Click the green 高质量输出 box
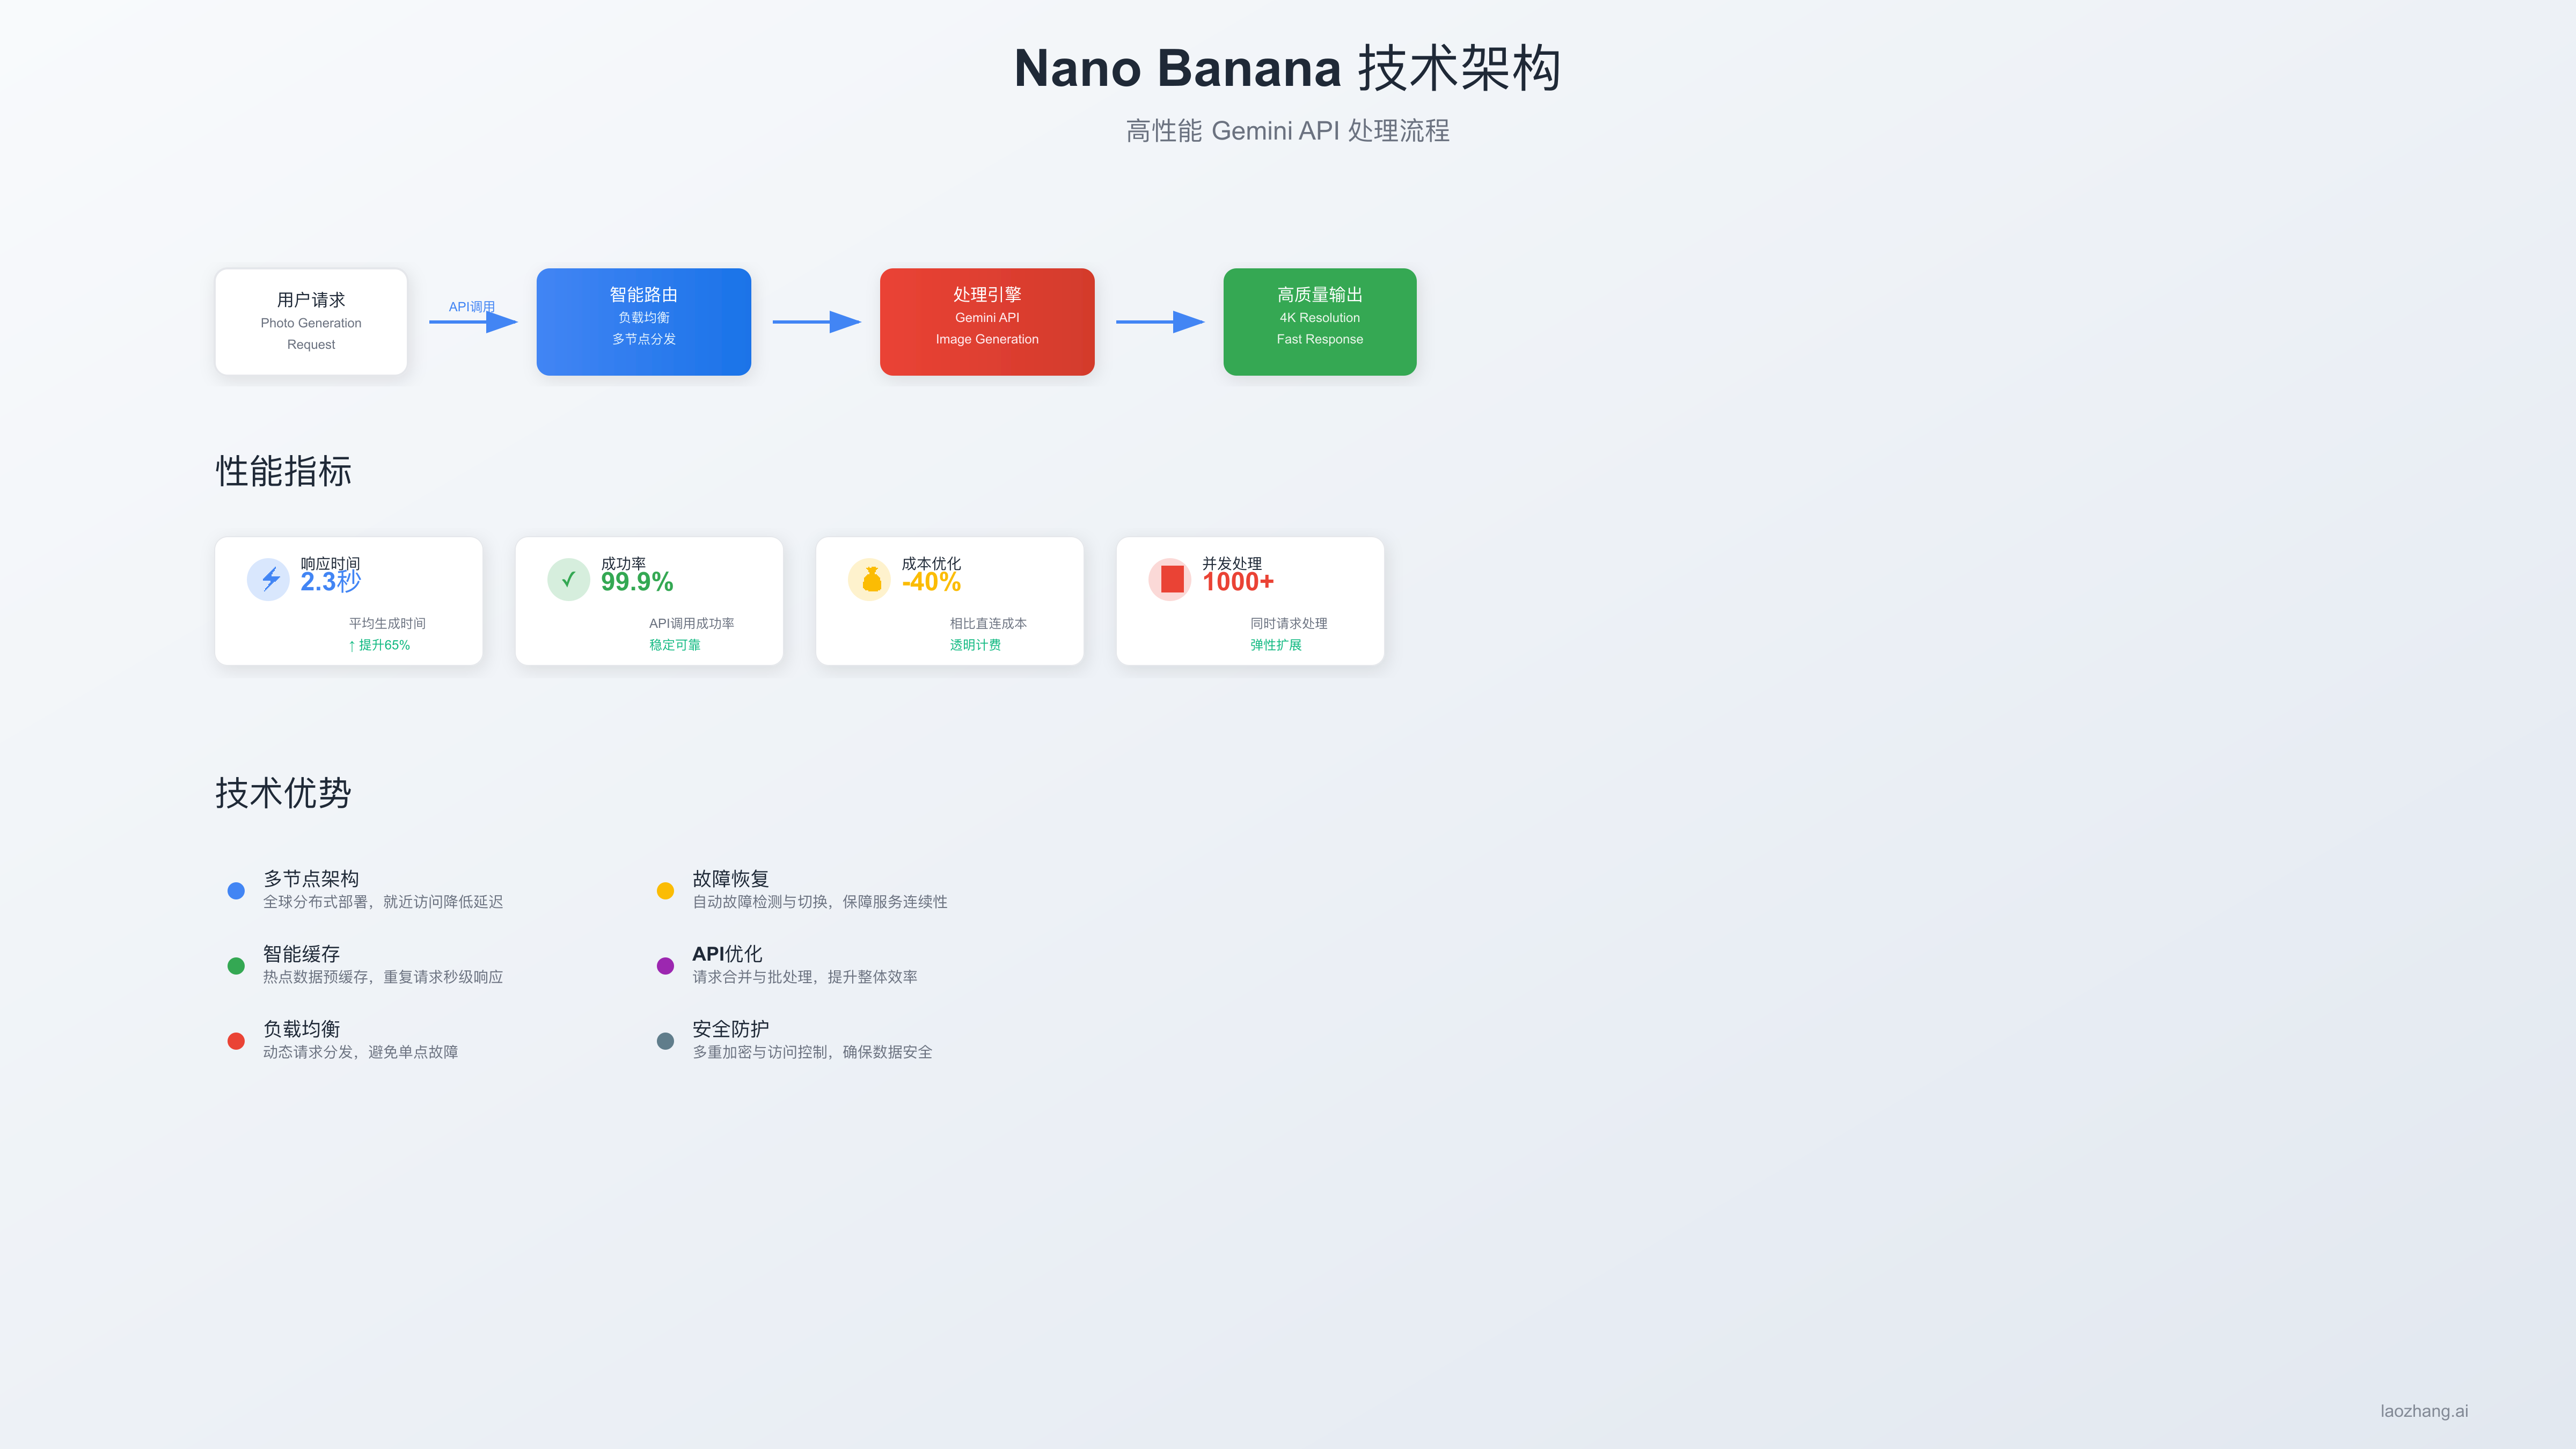 pos(1320,322)
